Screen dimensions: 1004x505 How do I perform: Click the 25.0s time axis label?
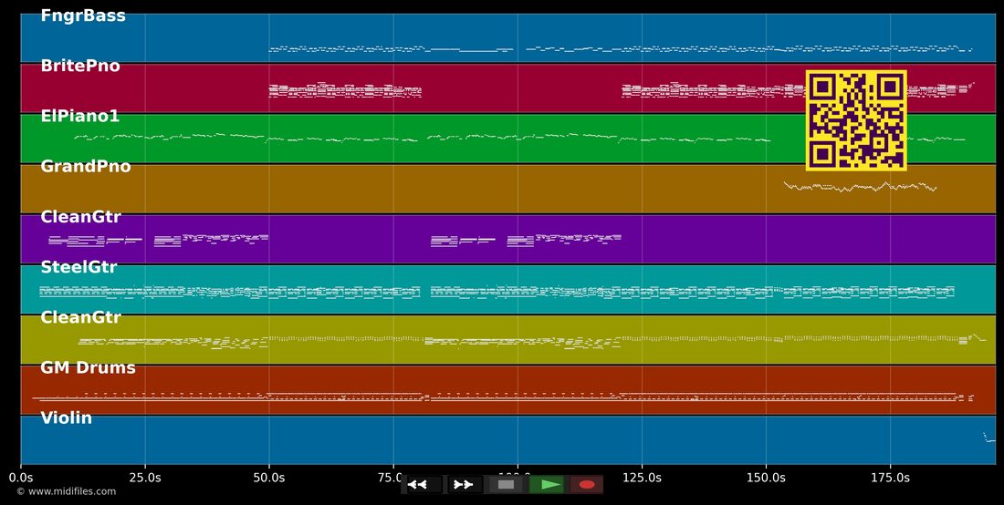pyautogui.click(x=145, y=478)
